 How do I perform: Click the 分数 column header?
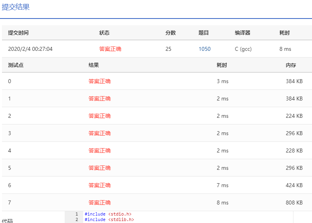coord(171,33)
